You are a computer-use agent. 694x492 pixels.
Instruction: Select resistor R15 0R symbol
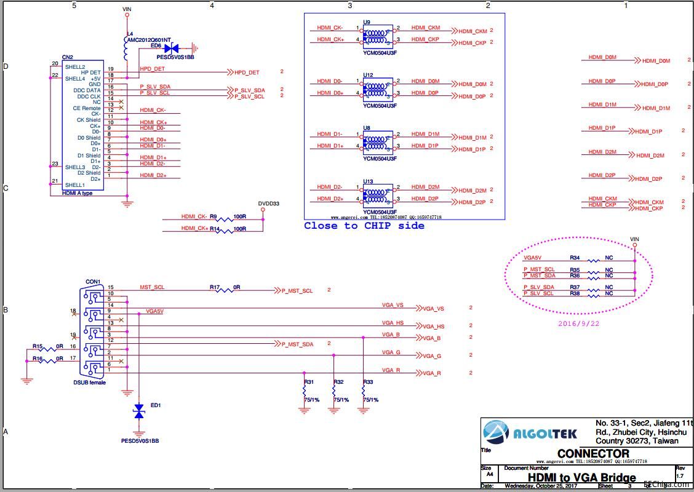pyautogui.click(x=49, y=349)
